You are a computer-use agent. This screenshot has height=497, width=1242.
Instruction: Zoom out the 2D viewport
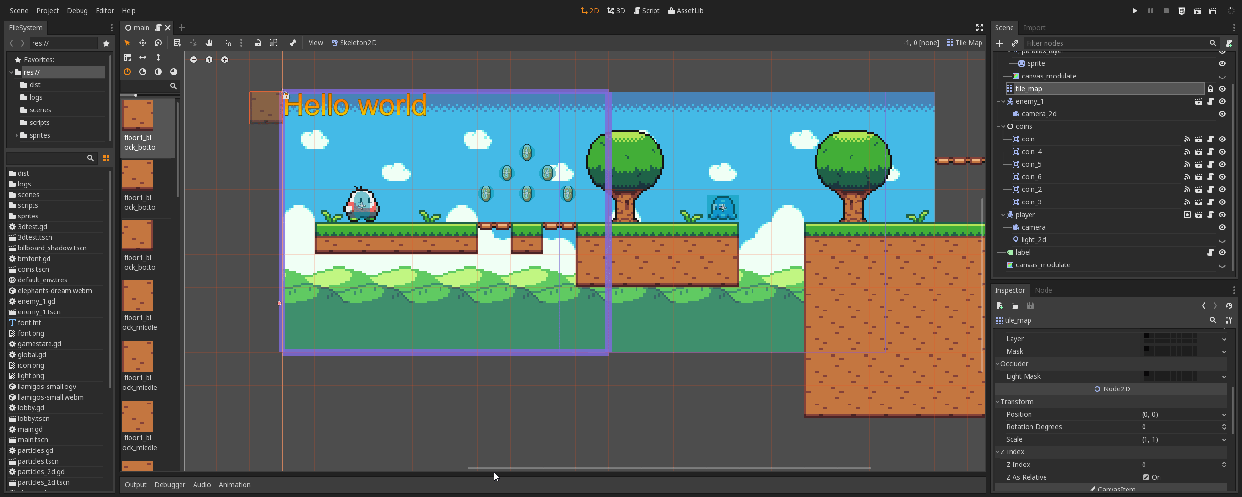pyautogui.click(x=194, y=60)
